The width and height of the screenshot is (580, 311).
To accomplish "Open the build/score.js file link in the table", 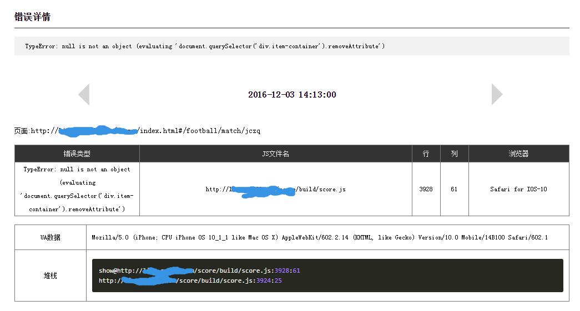I will 275,189.
